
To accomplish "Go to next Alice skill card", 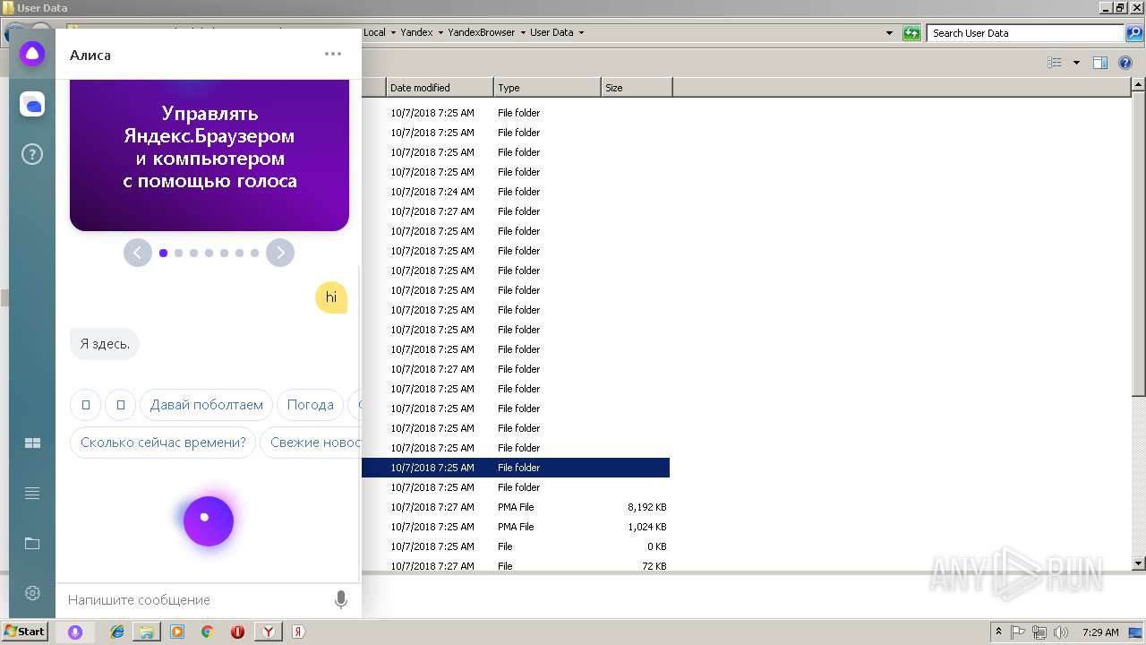I will coord(280,253).
